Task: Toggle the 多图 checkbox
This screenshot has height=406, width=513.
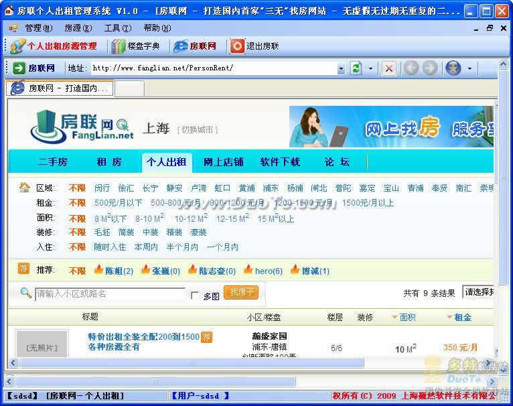Action: [194, 295]
